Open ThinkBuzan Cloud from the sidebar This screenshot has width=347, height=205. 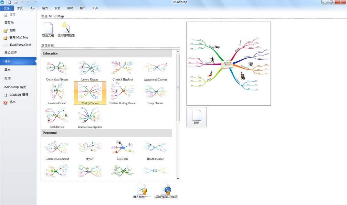20,45
